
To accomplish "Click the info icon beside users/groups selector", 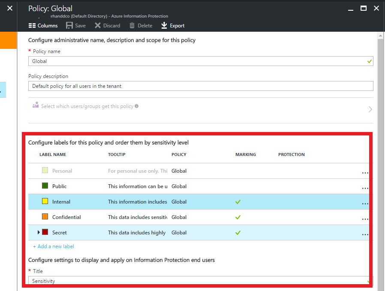I will coord(136,106).
